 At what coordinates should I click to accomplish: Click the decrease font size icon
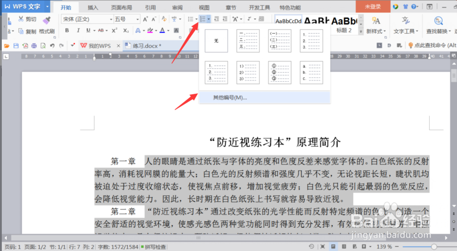click(x=154, y=19)
